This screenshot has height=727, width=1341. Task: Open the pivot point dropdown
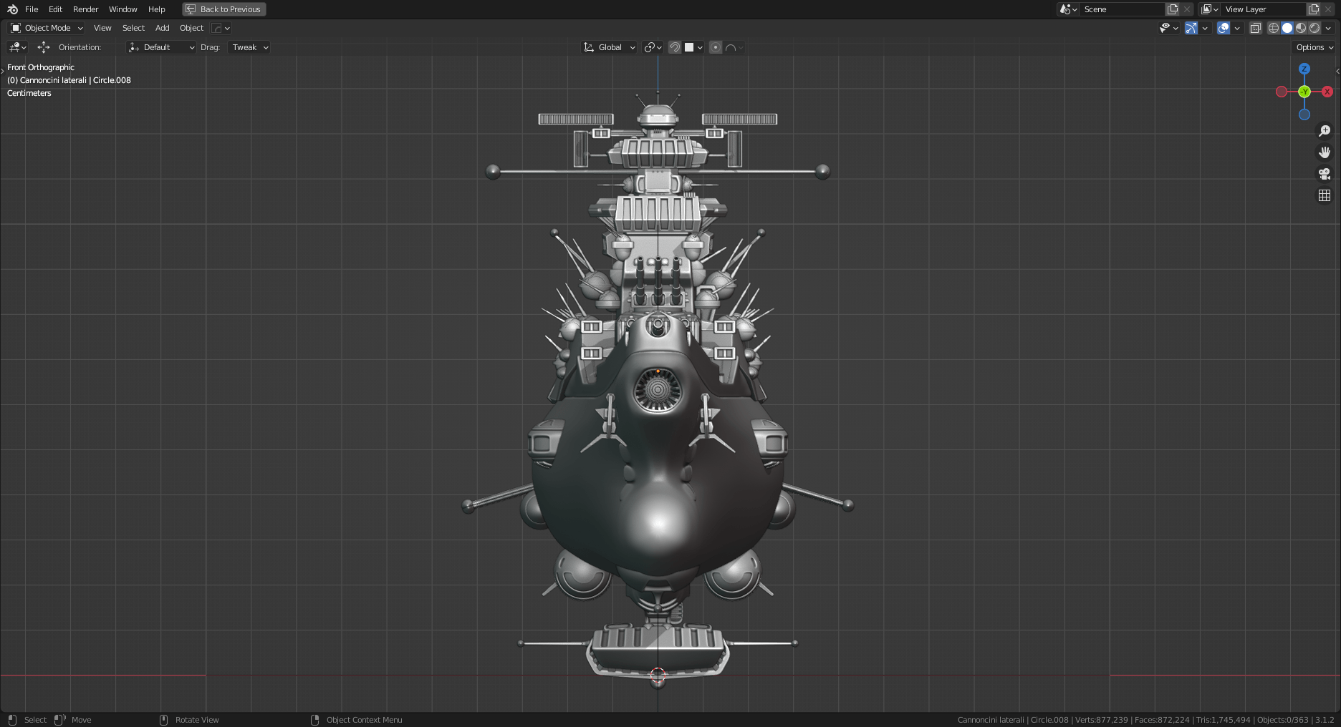[653, 47]
